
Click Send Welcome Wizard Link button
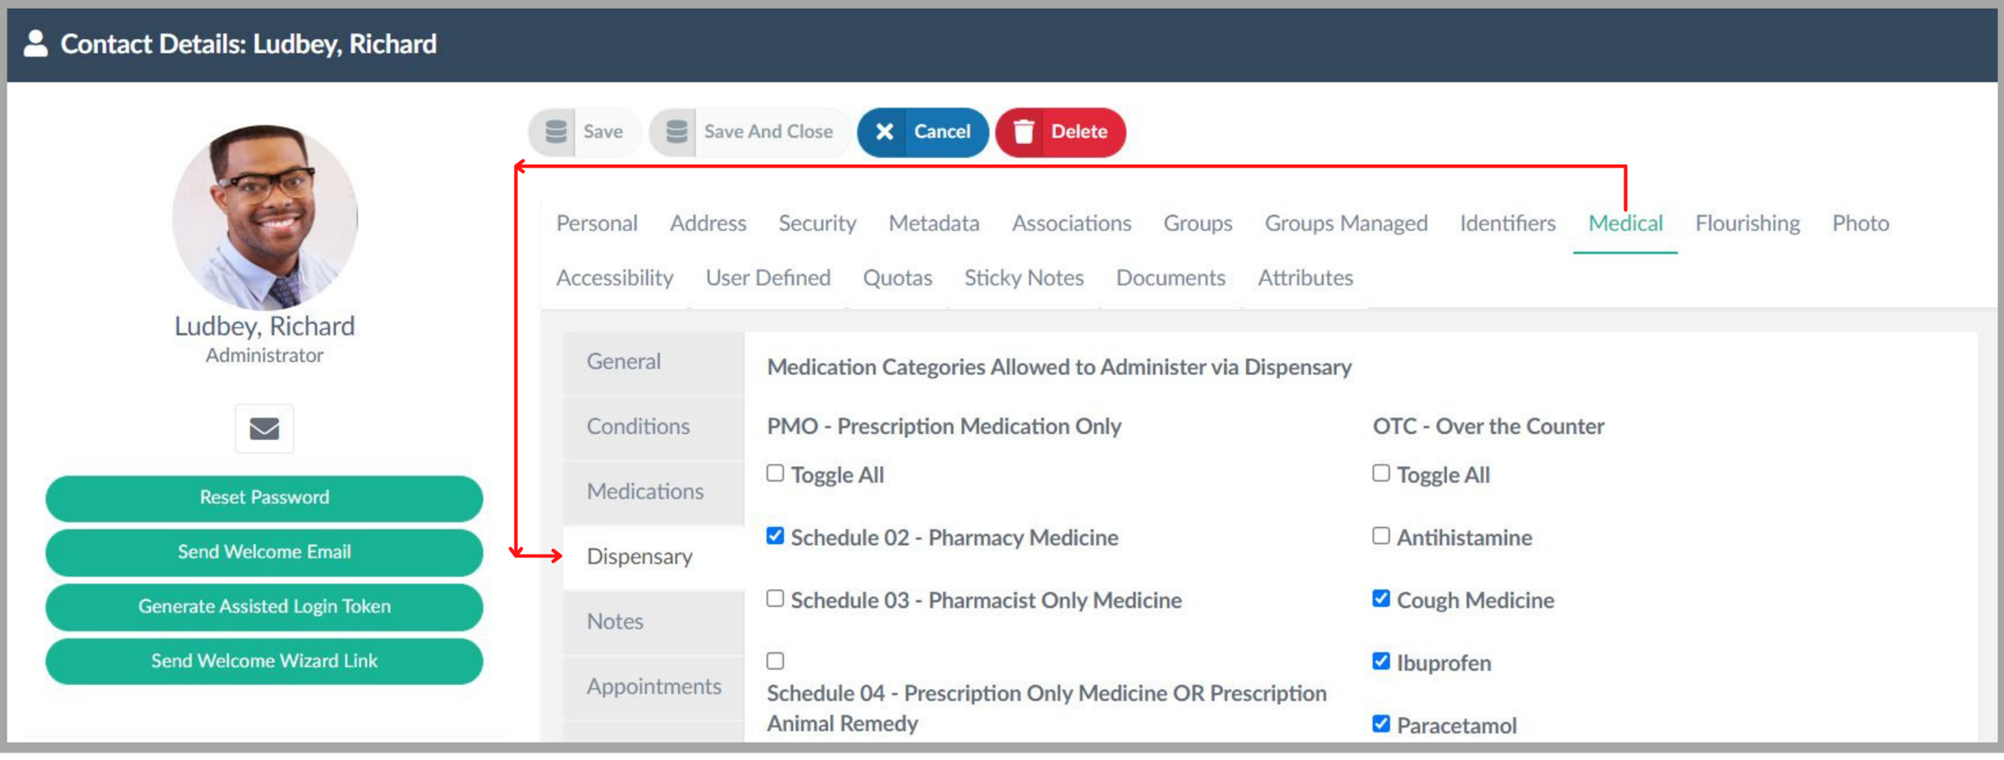[x=264, y=661]
